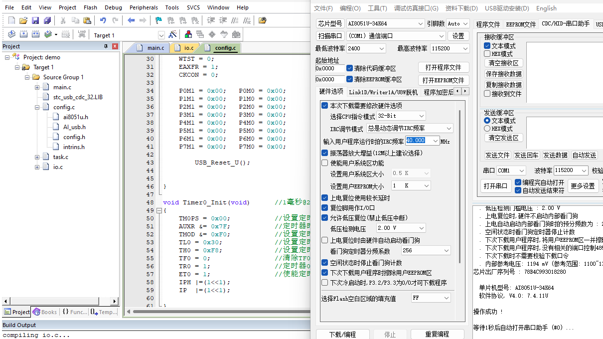Open Target 1 selection dropdown
This screenshot has height=339, width=603.
click(x=161, y=35)
